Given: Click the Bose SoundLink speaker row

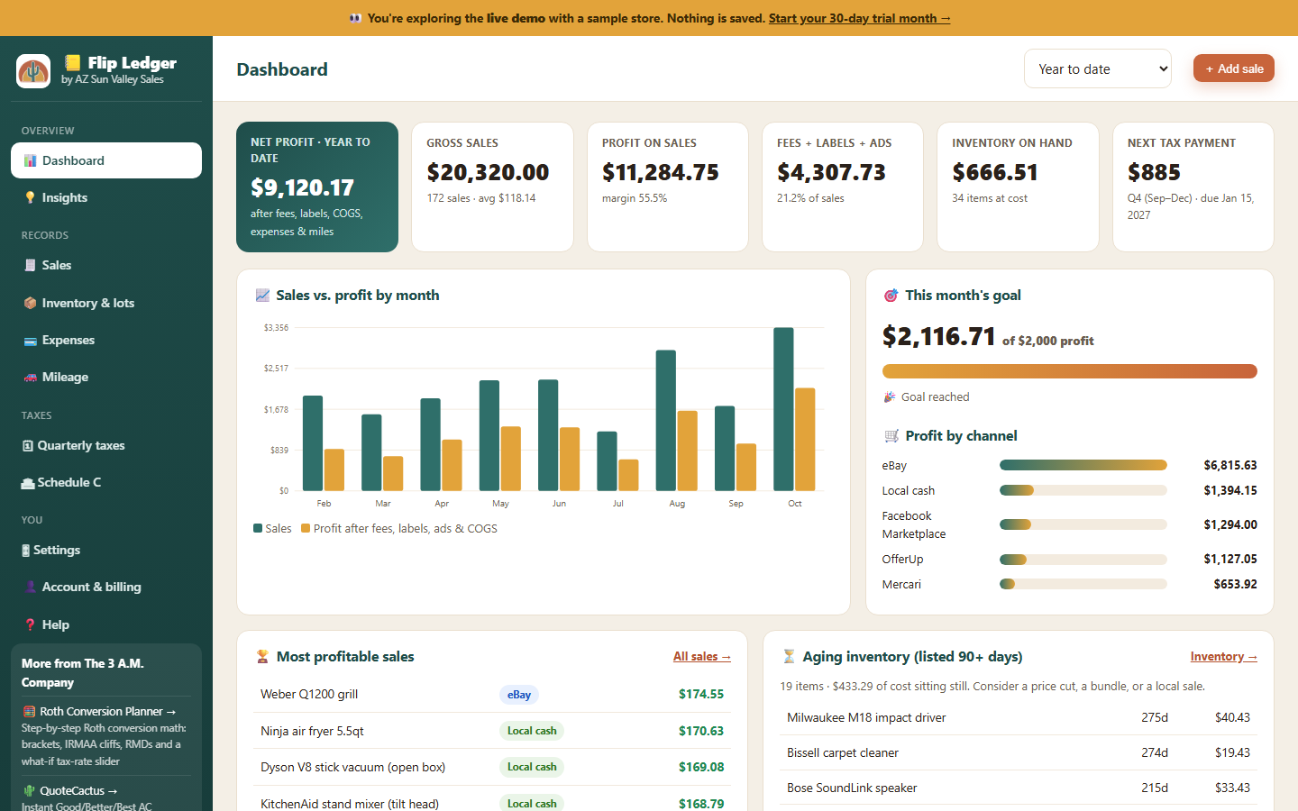Looking at the screenshot, I should (x=1019, y=788).
